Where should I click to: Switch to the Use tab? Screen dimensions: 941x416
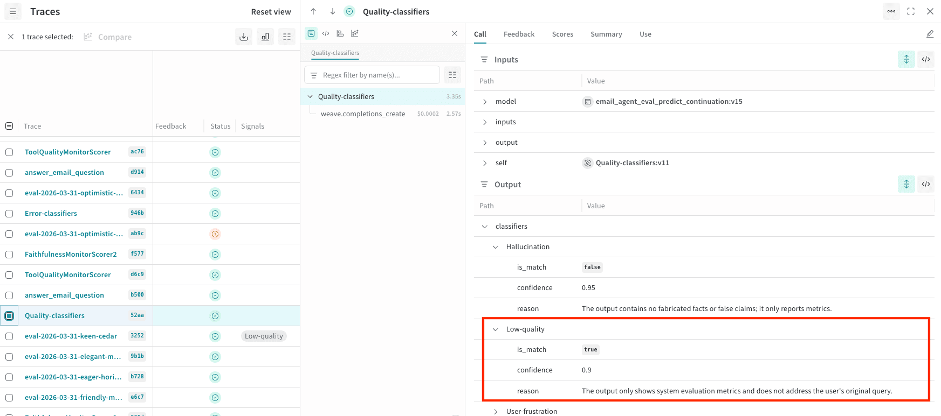pos(645,34)
